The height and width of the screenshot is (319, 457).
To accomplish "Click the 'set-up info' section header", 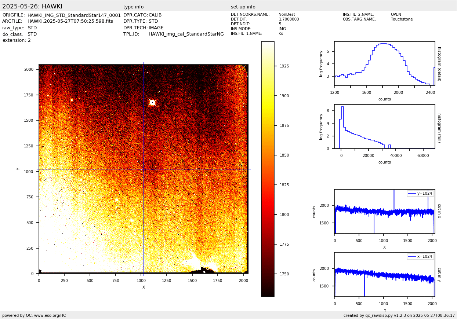I will [x=243, y=7].
